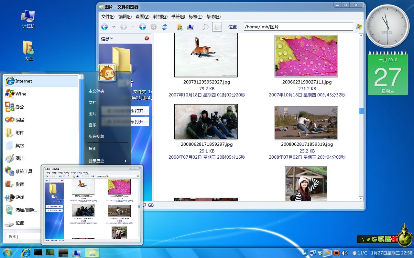Open the back history dropdown arrow
The height and width of the screenshot is (258, 414).
coord(114,27)
